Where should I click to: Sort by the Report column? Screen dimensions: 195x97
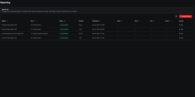pyautogui.click(x=7, y=21)
